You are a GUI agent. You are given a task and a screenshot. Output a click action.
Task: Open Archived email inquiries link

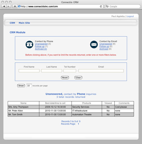(x=104, y=49)
